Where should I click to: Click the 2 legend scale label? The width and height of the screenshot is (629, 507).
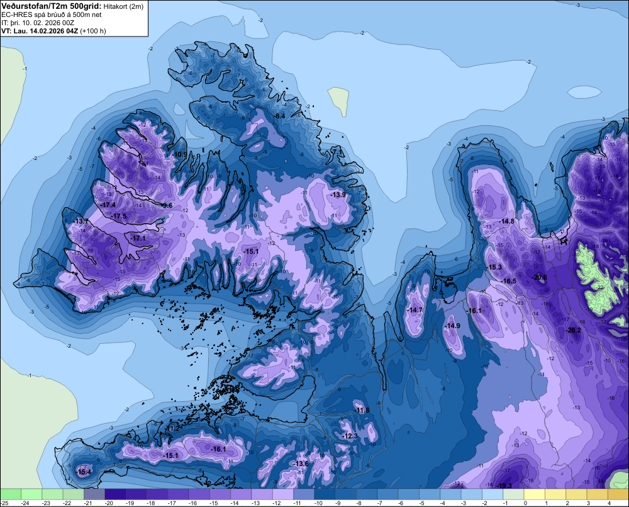567,503
